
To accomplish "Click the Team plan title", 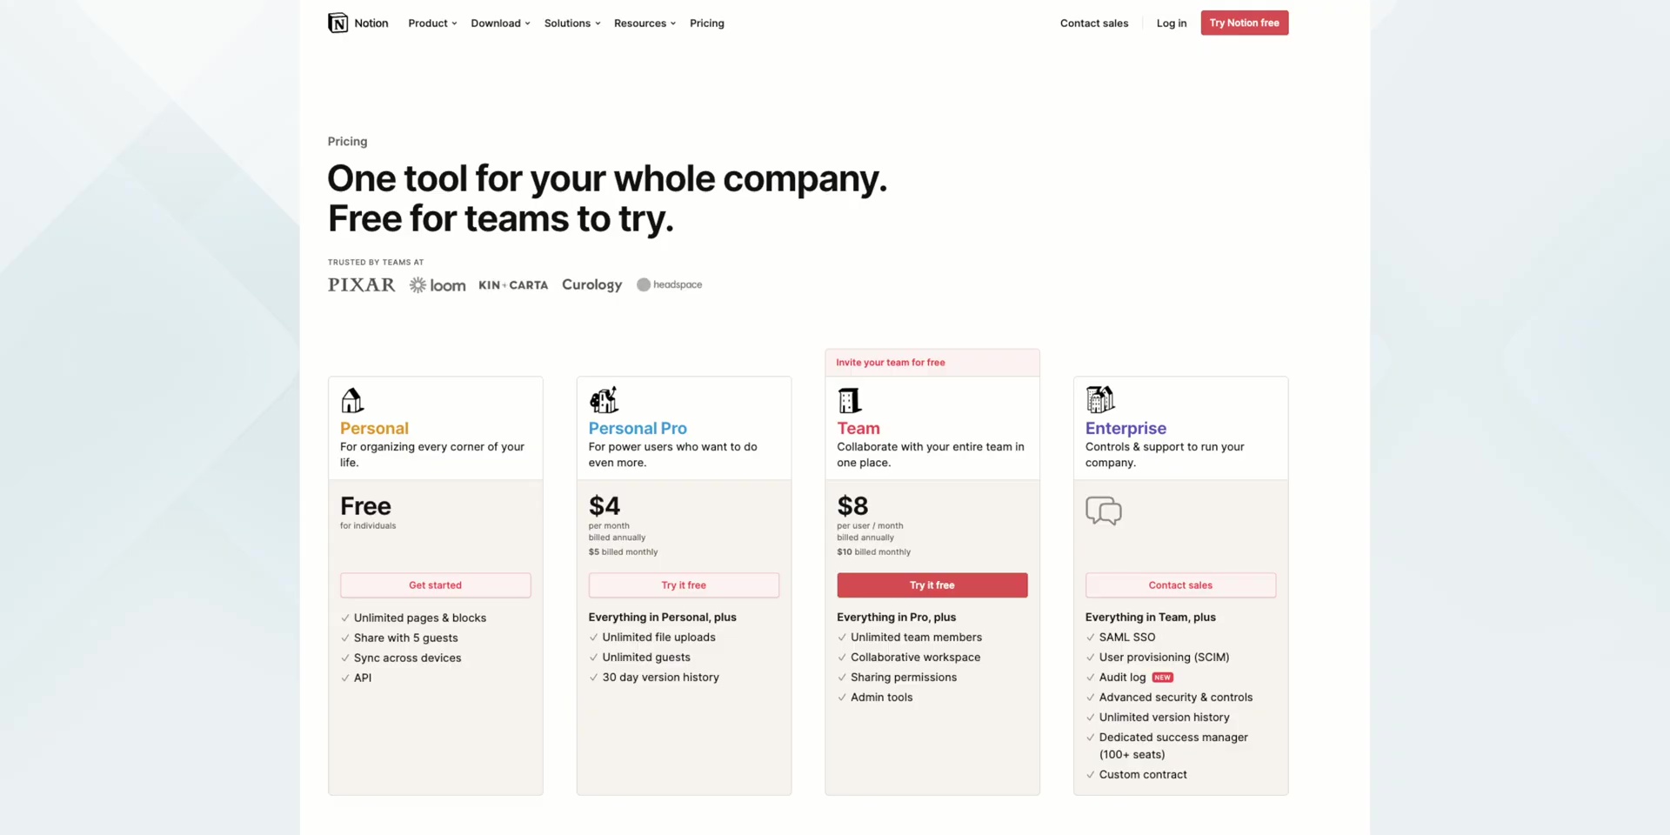I will (858, 428).
